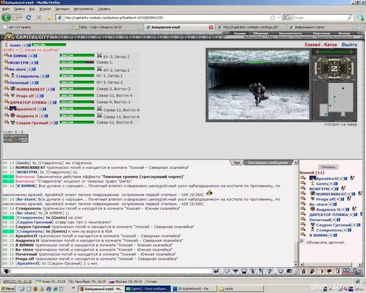This screenshot has height=293, width=366.
Task: Click player name ДИРЕКТОР ПЛЯЖА in battle list
Action: [28, 103]
